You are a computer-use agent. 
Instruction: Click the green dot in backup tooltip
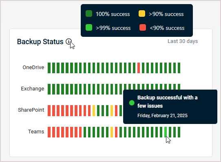click(x=132, y=103)
